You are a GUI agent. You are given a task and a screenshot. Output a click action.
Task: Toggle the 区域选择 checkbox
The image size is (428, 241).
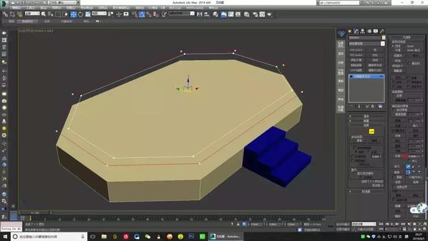click(x=352, y=156)
